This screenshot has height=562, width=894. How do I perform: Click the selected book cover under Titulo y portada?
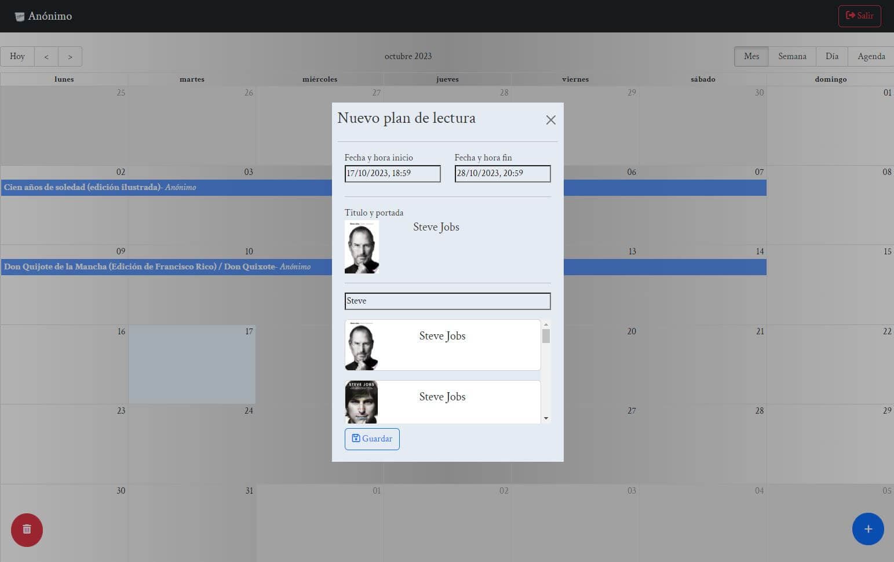pyautogui.click(x=362, y=247)
